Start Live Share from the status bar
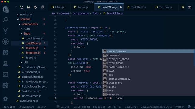The image size is (195, 109). coord(26,107)
